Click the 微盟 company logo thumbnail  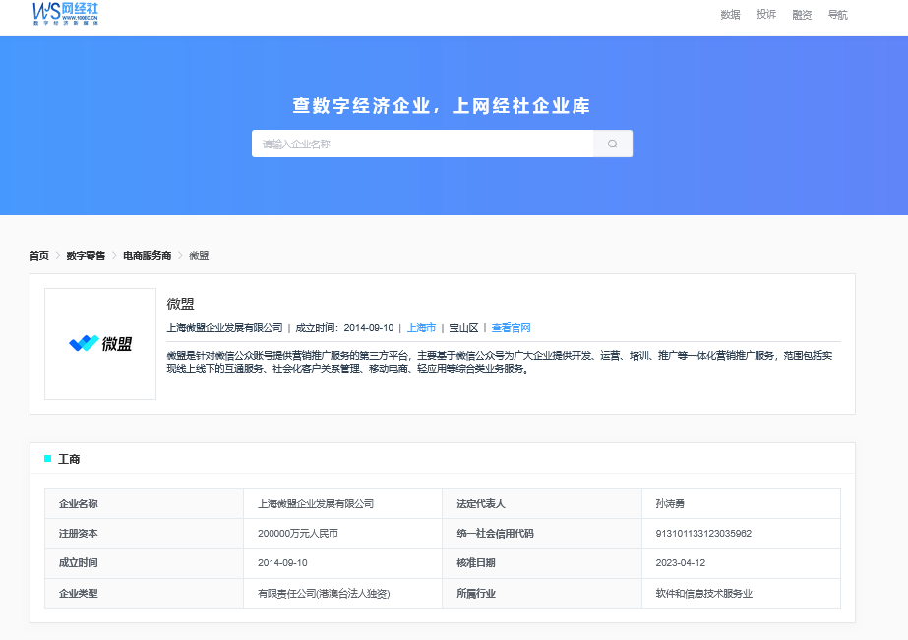100,344
